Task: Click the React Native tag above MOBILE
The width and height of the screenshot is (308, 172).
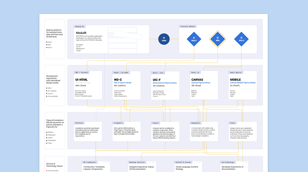Action: click(x=236, y=72)
